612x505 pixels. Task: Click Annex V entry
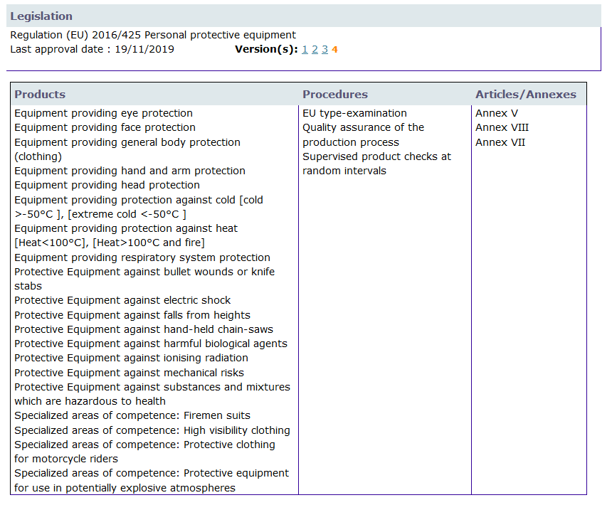[x=497, y=113]
